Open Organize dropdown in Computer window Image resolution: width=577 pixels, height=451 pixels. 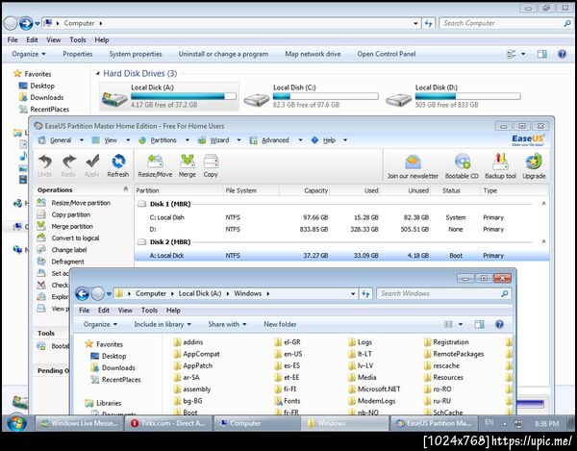coord(29,54)
